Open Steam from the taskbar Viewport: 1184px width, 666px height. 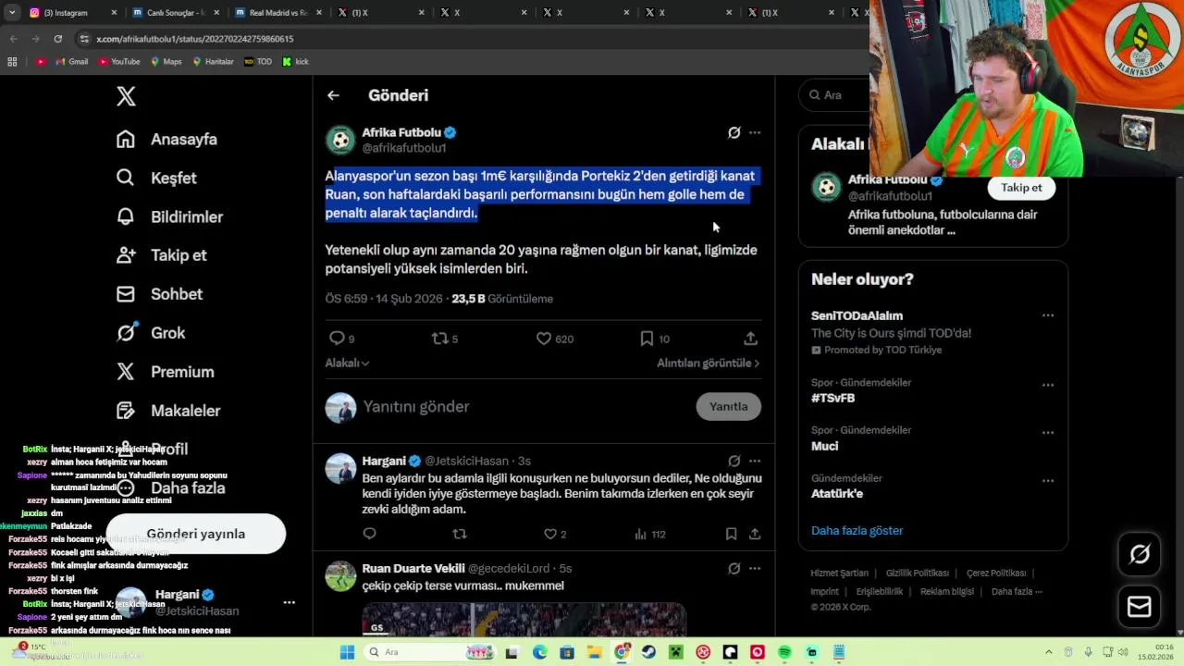click(x=649, y=652)
